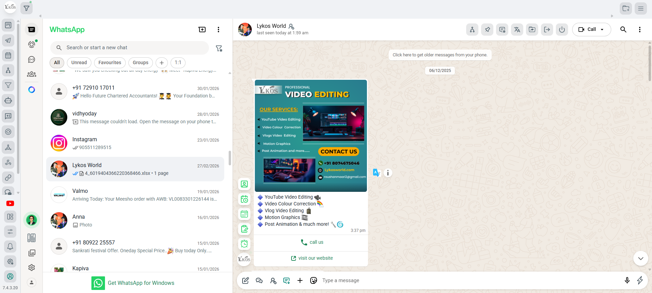Screen dimensions: 652x293
Task: Click the message info icon beside the image
Action: (388, 173)
